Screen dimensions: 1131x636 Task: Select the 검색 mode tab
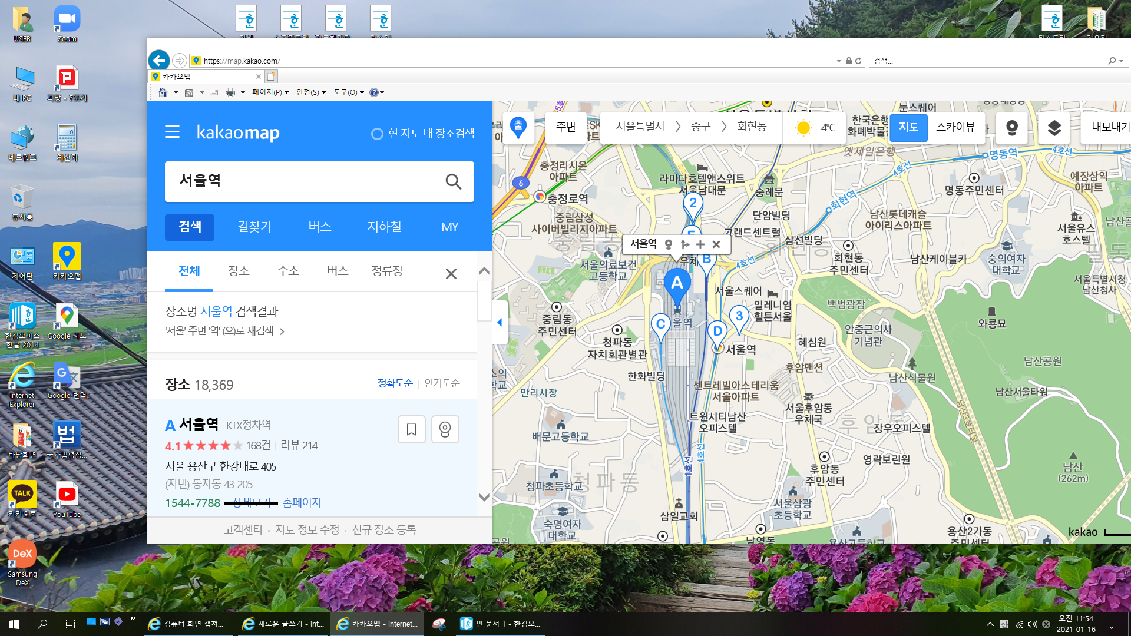(x=190, y=227)
